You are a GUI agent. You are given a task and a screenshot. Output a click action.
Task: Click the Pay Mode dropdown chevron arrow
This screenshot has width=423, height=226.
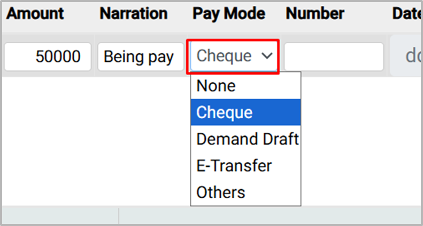coord(267,57)
